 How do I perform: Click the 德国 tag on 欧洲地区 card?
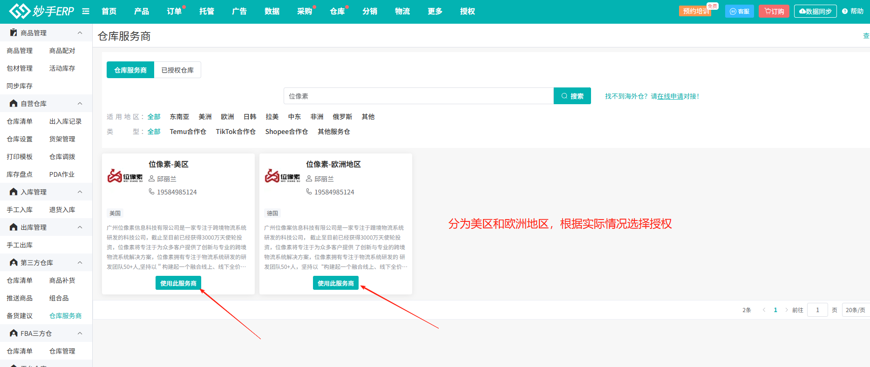coord(272,213)
